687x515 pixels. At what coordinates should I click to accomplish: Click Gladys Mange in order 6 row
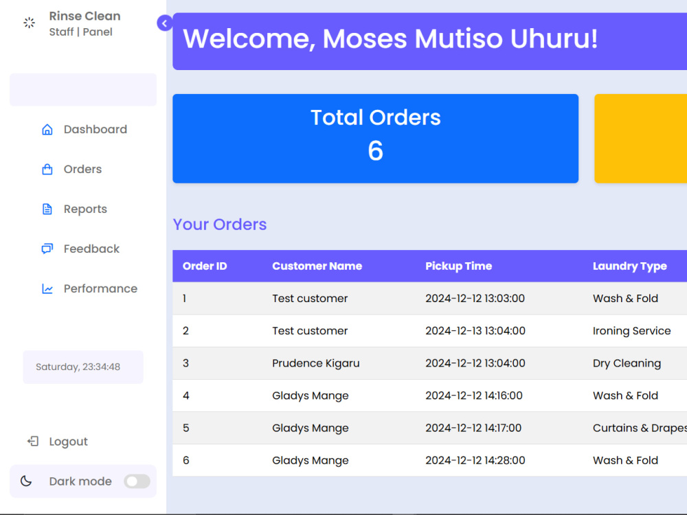coord(311,461)
